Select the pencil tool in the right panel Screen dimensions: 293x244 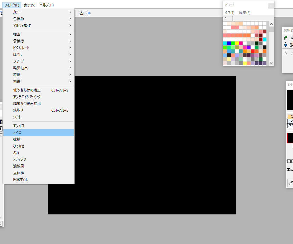click(286, 38)
